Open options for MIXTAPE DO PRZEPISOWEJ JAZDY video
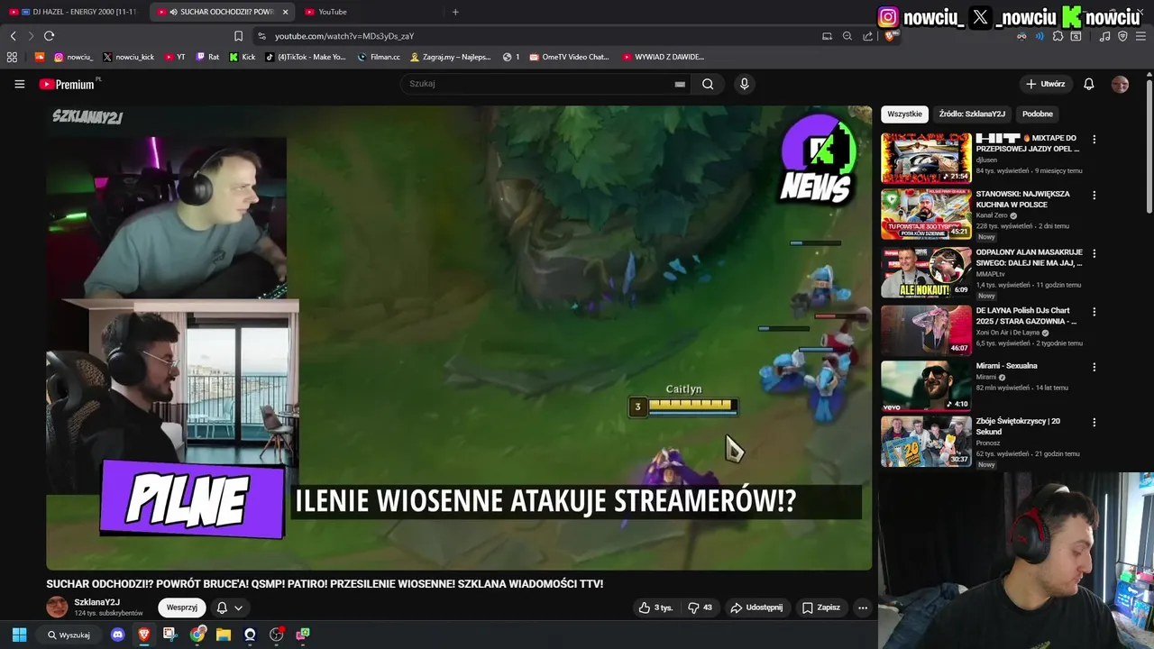 (x=1094, y=140)
